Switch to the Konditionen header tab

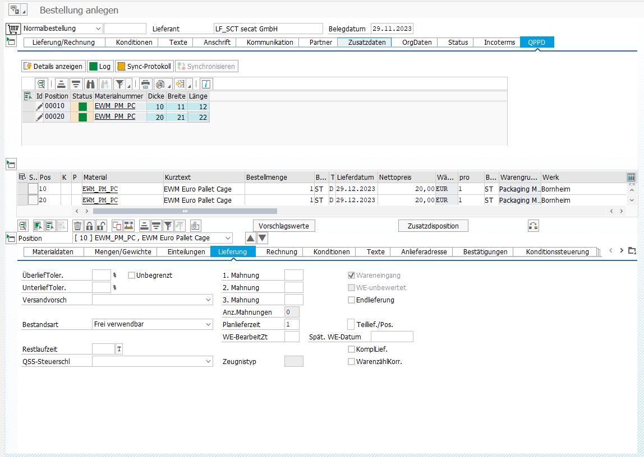[x=134, y=42]
